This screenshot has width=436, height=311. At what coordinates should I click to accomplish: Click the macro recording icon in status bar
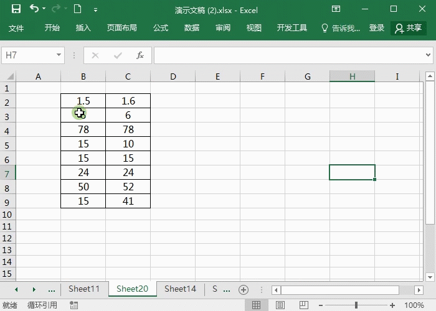click(x=73, y=305)
